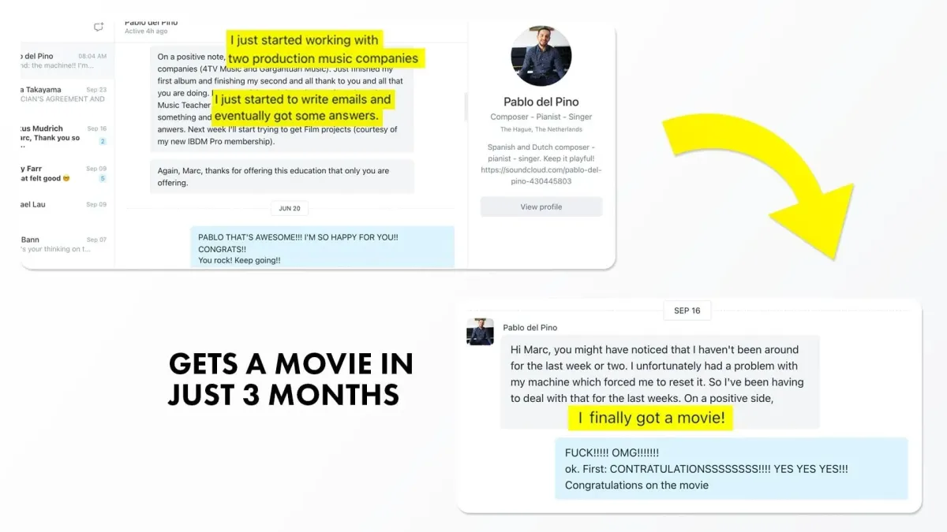Click the unread badge showing 5
This screenshot has height=532, width=947.
coord(103,179)
